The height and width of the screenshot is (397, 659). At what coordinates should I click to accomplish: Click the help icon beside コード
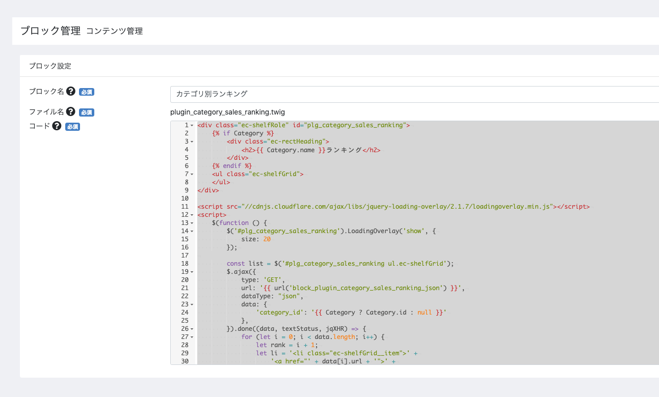(x=57, y=126)
